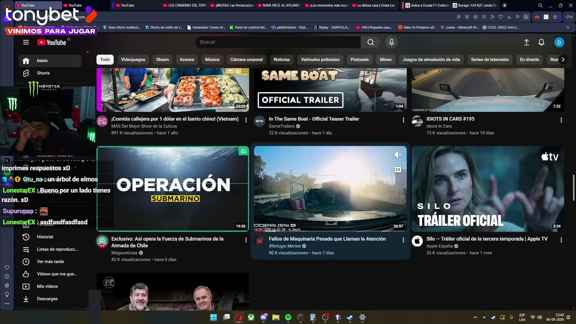Image resolution: width=576 pixels, height=324 pixels.
Task: Open Spotify from the taskbar
Action: [288, 317]
